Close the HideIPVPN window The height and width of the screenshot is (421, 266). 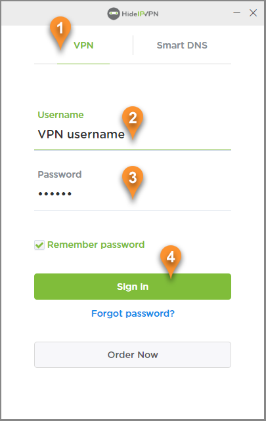coord(253,13)
